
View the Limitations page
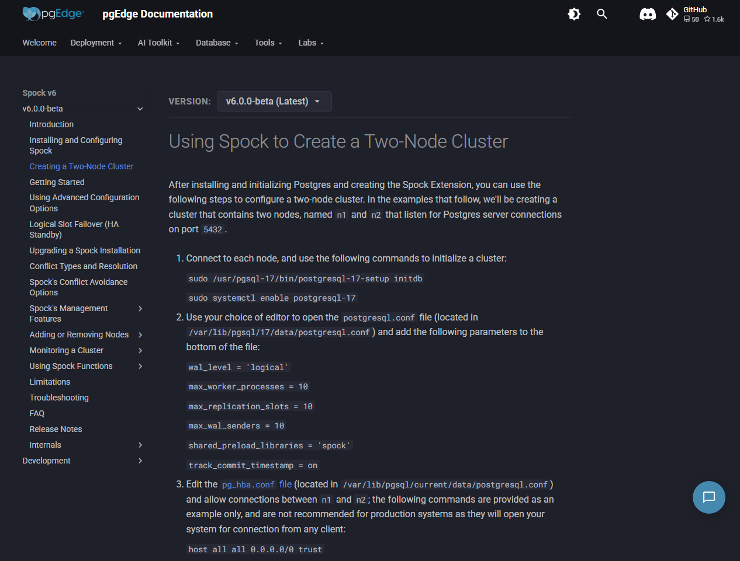[x=50, y=382]
